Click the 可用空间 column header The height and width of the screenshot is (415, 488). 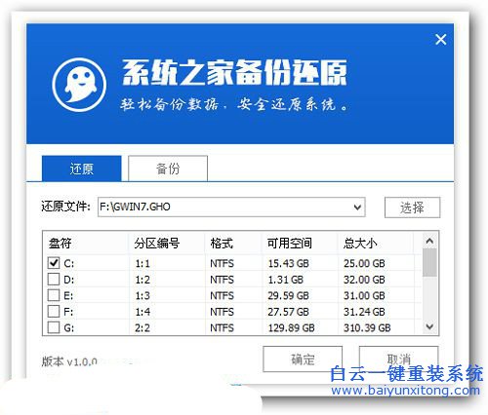pos(290,243)
